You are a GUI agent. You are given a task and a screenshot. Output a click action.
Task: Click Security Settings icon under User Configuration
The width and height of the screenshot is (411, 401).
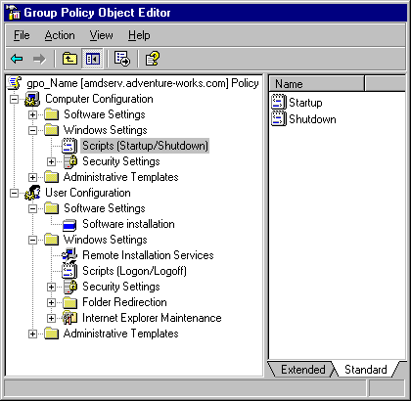pyautogui.click(x=70, y=287)
